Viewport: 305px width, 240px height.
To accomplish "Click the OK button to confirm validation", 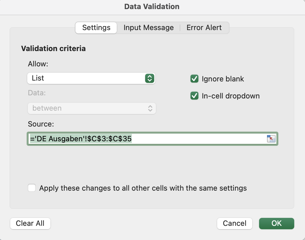I will point(276,223).
